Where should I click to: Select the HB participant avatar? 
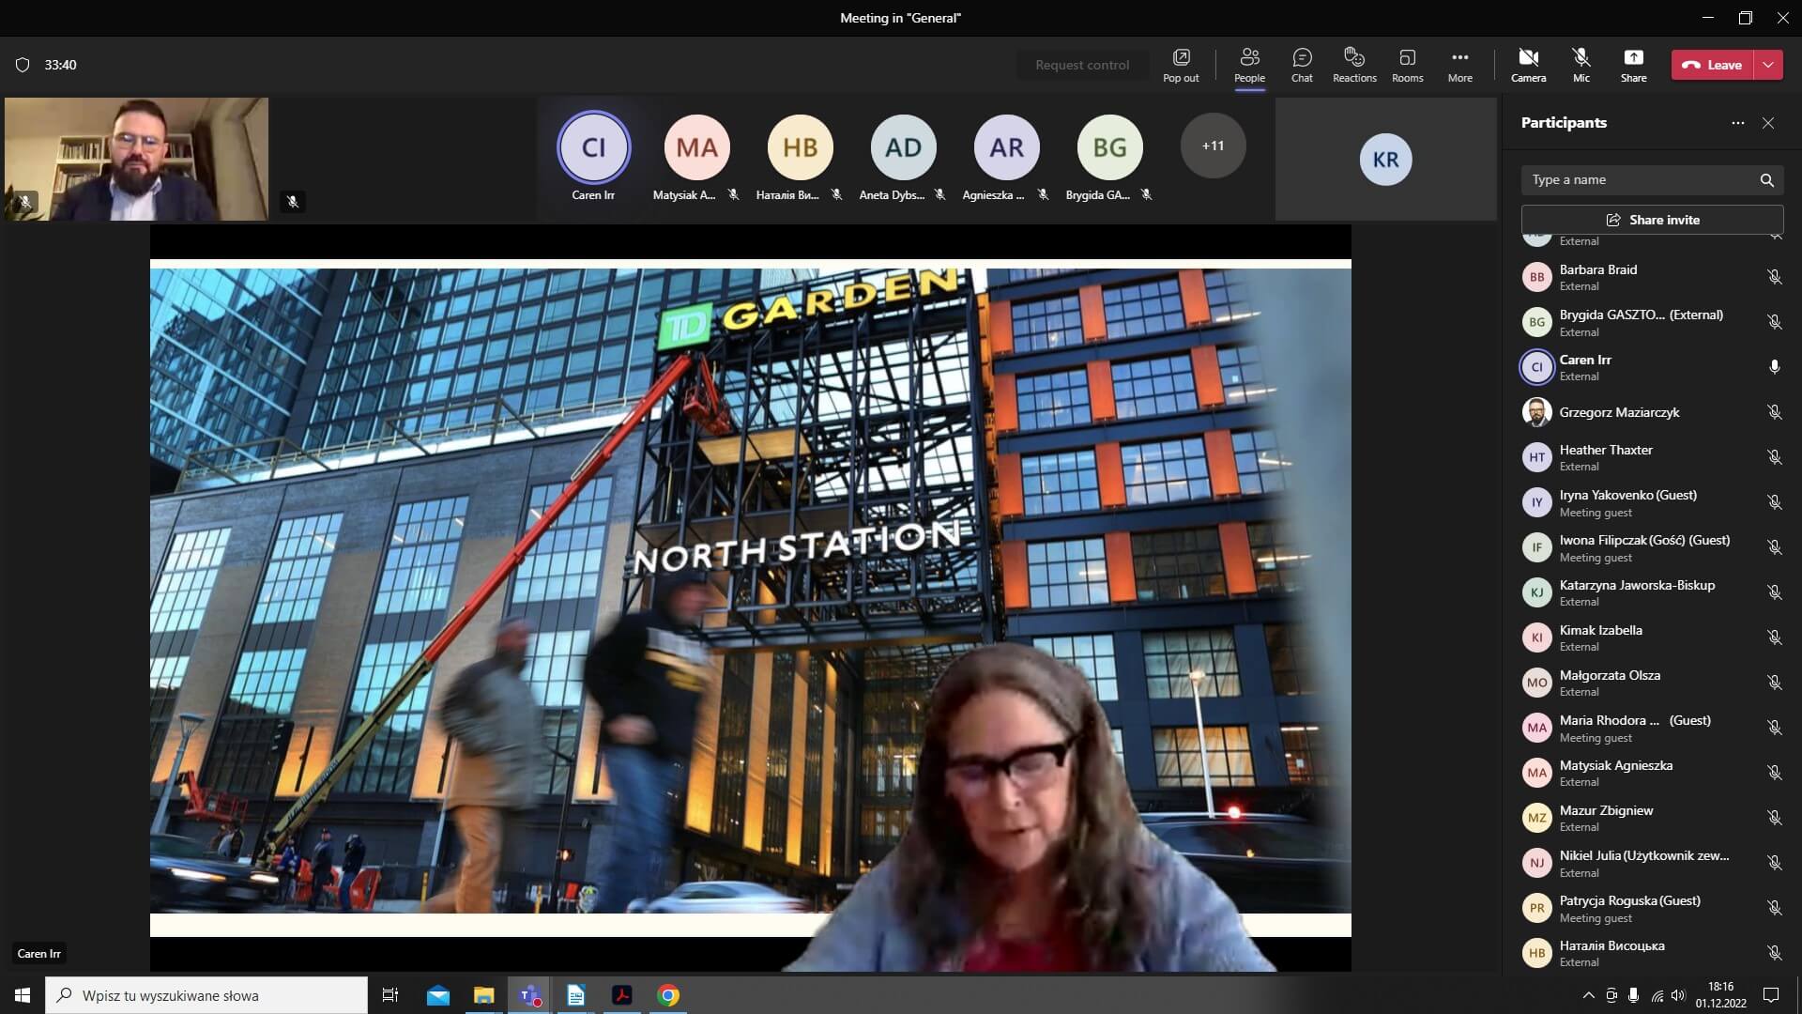pos(800,147)
